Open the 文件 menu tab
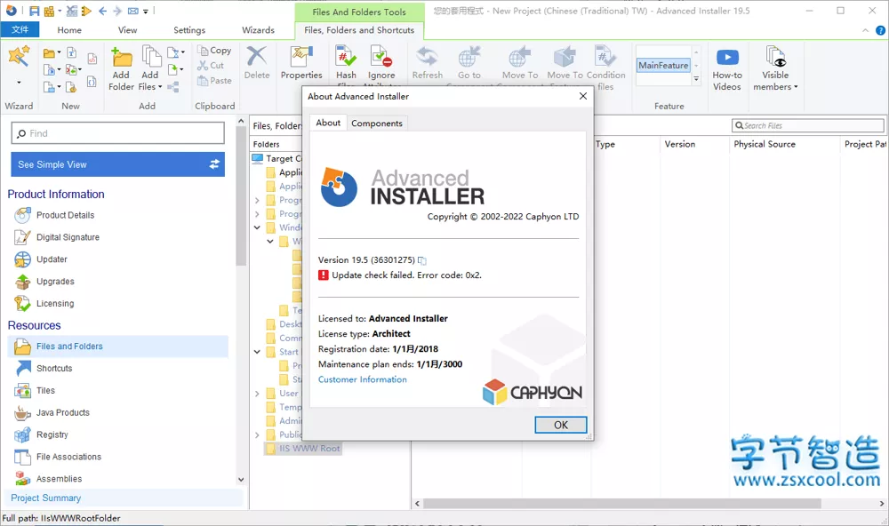Viewport: 889px width, 526px height. (20, 29)
